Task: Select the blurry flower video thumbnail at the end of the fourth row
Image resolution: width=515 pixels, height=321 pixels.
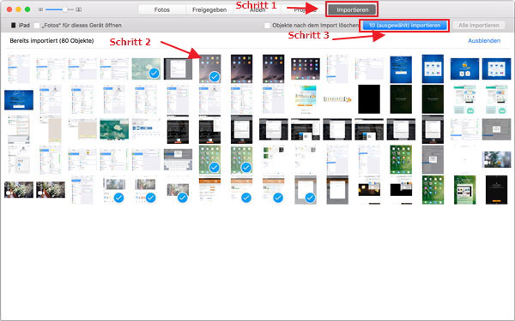Action: (496, 159)
